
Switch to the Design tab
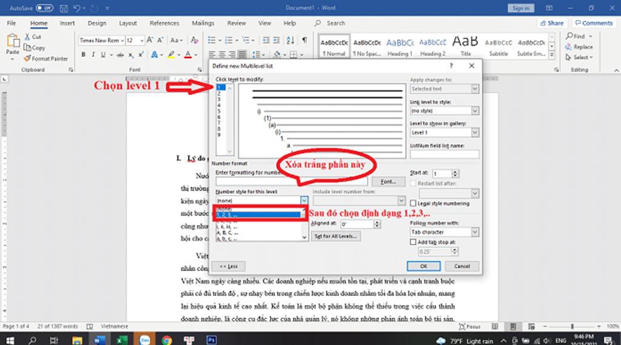click(97, 24)
